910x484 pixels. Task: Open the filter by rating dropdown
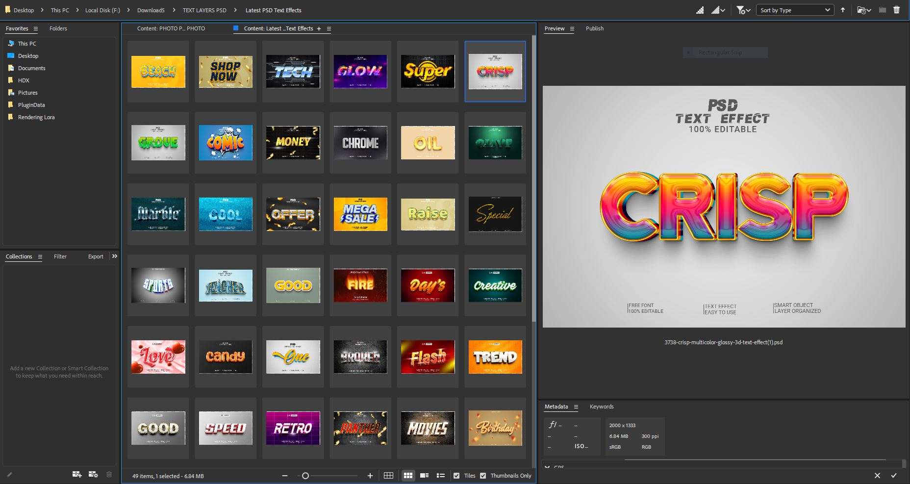(744, 10)
